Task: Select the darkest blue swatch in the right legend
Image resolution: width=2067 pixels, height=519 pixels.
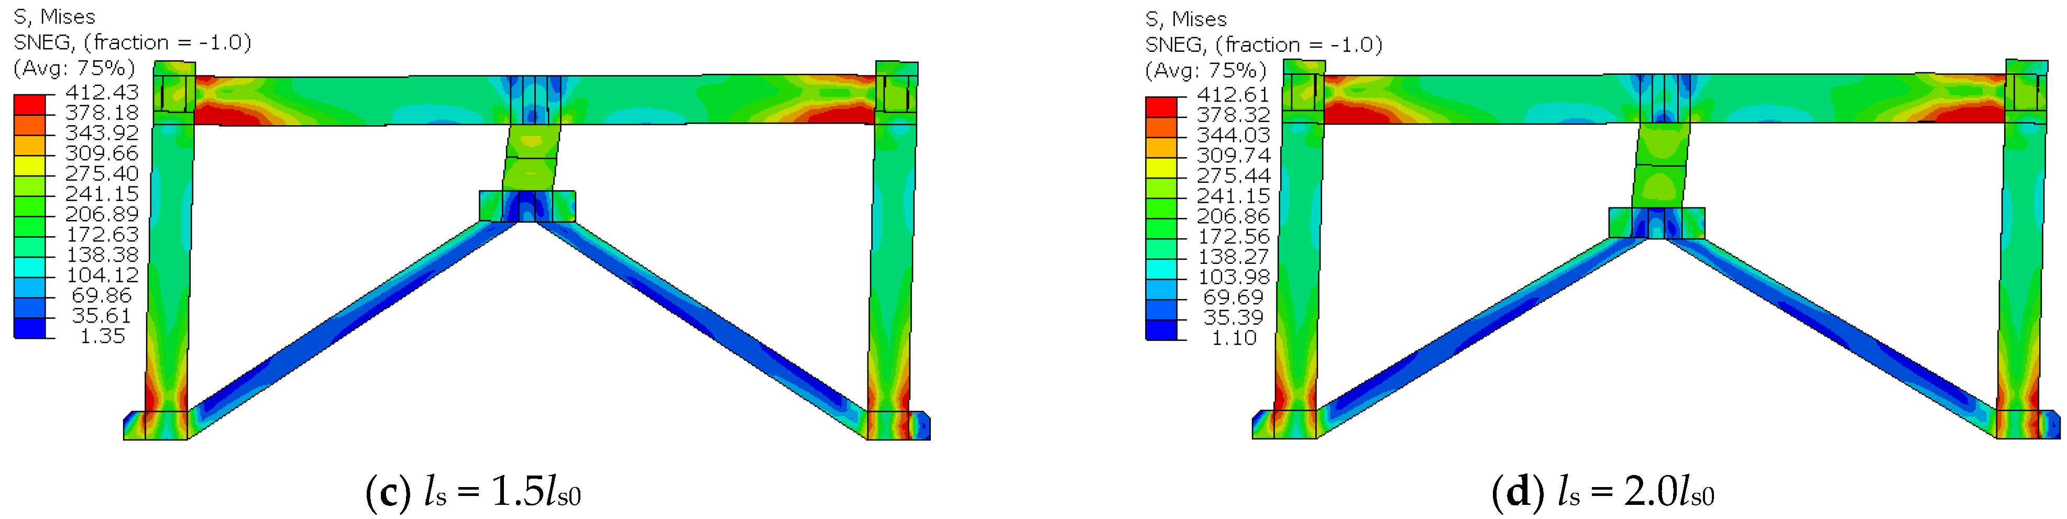Action: [1161, 330]
